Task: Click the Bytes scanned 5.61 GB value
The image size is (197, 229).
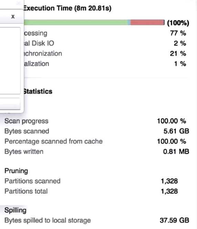Action: (x=176, y=131)
